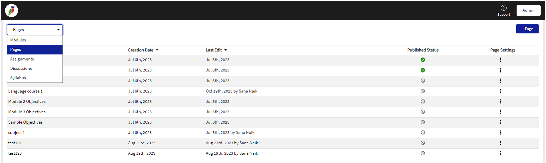Screen dimensions: 546x163
Task: Choose Syllabus option in dropdown
Action: coord(35,78)
